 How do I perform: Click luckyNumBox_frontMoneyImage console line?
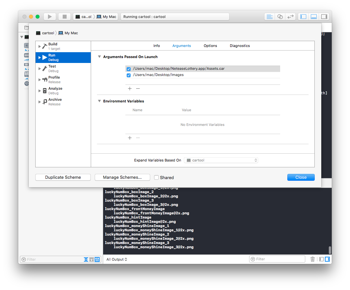(135, 209)
